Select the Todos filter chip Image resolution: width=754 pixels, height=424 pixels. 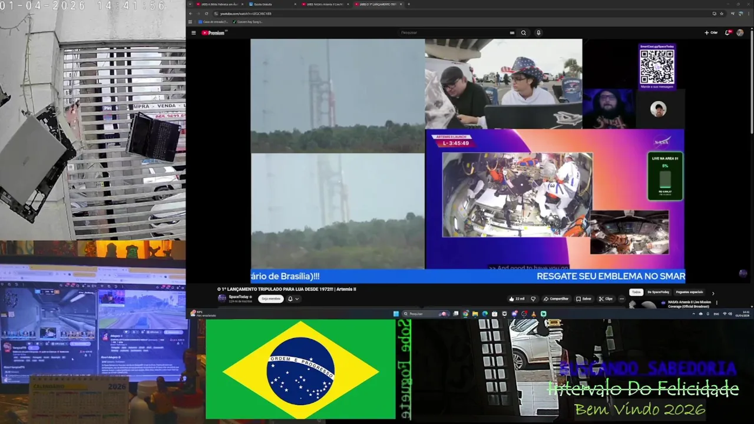tap(636, 292)
